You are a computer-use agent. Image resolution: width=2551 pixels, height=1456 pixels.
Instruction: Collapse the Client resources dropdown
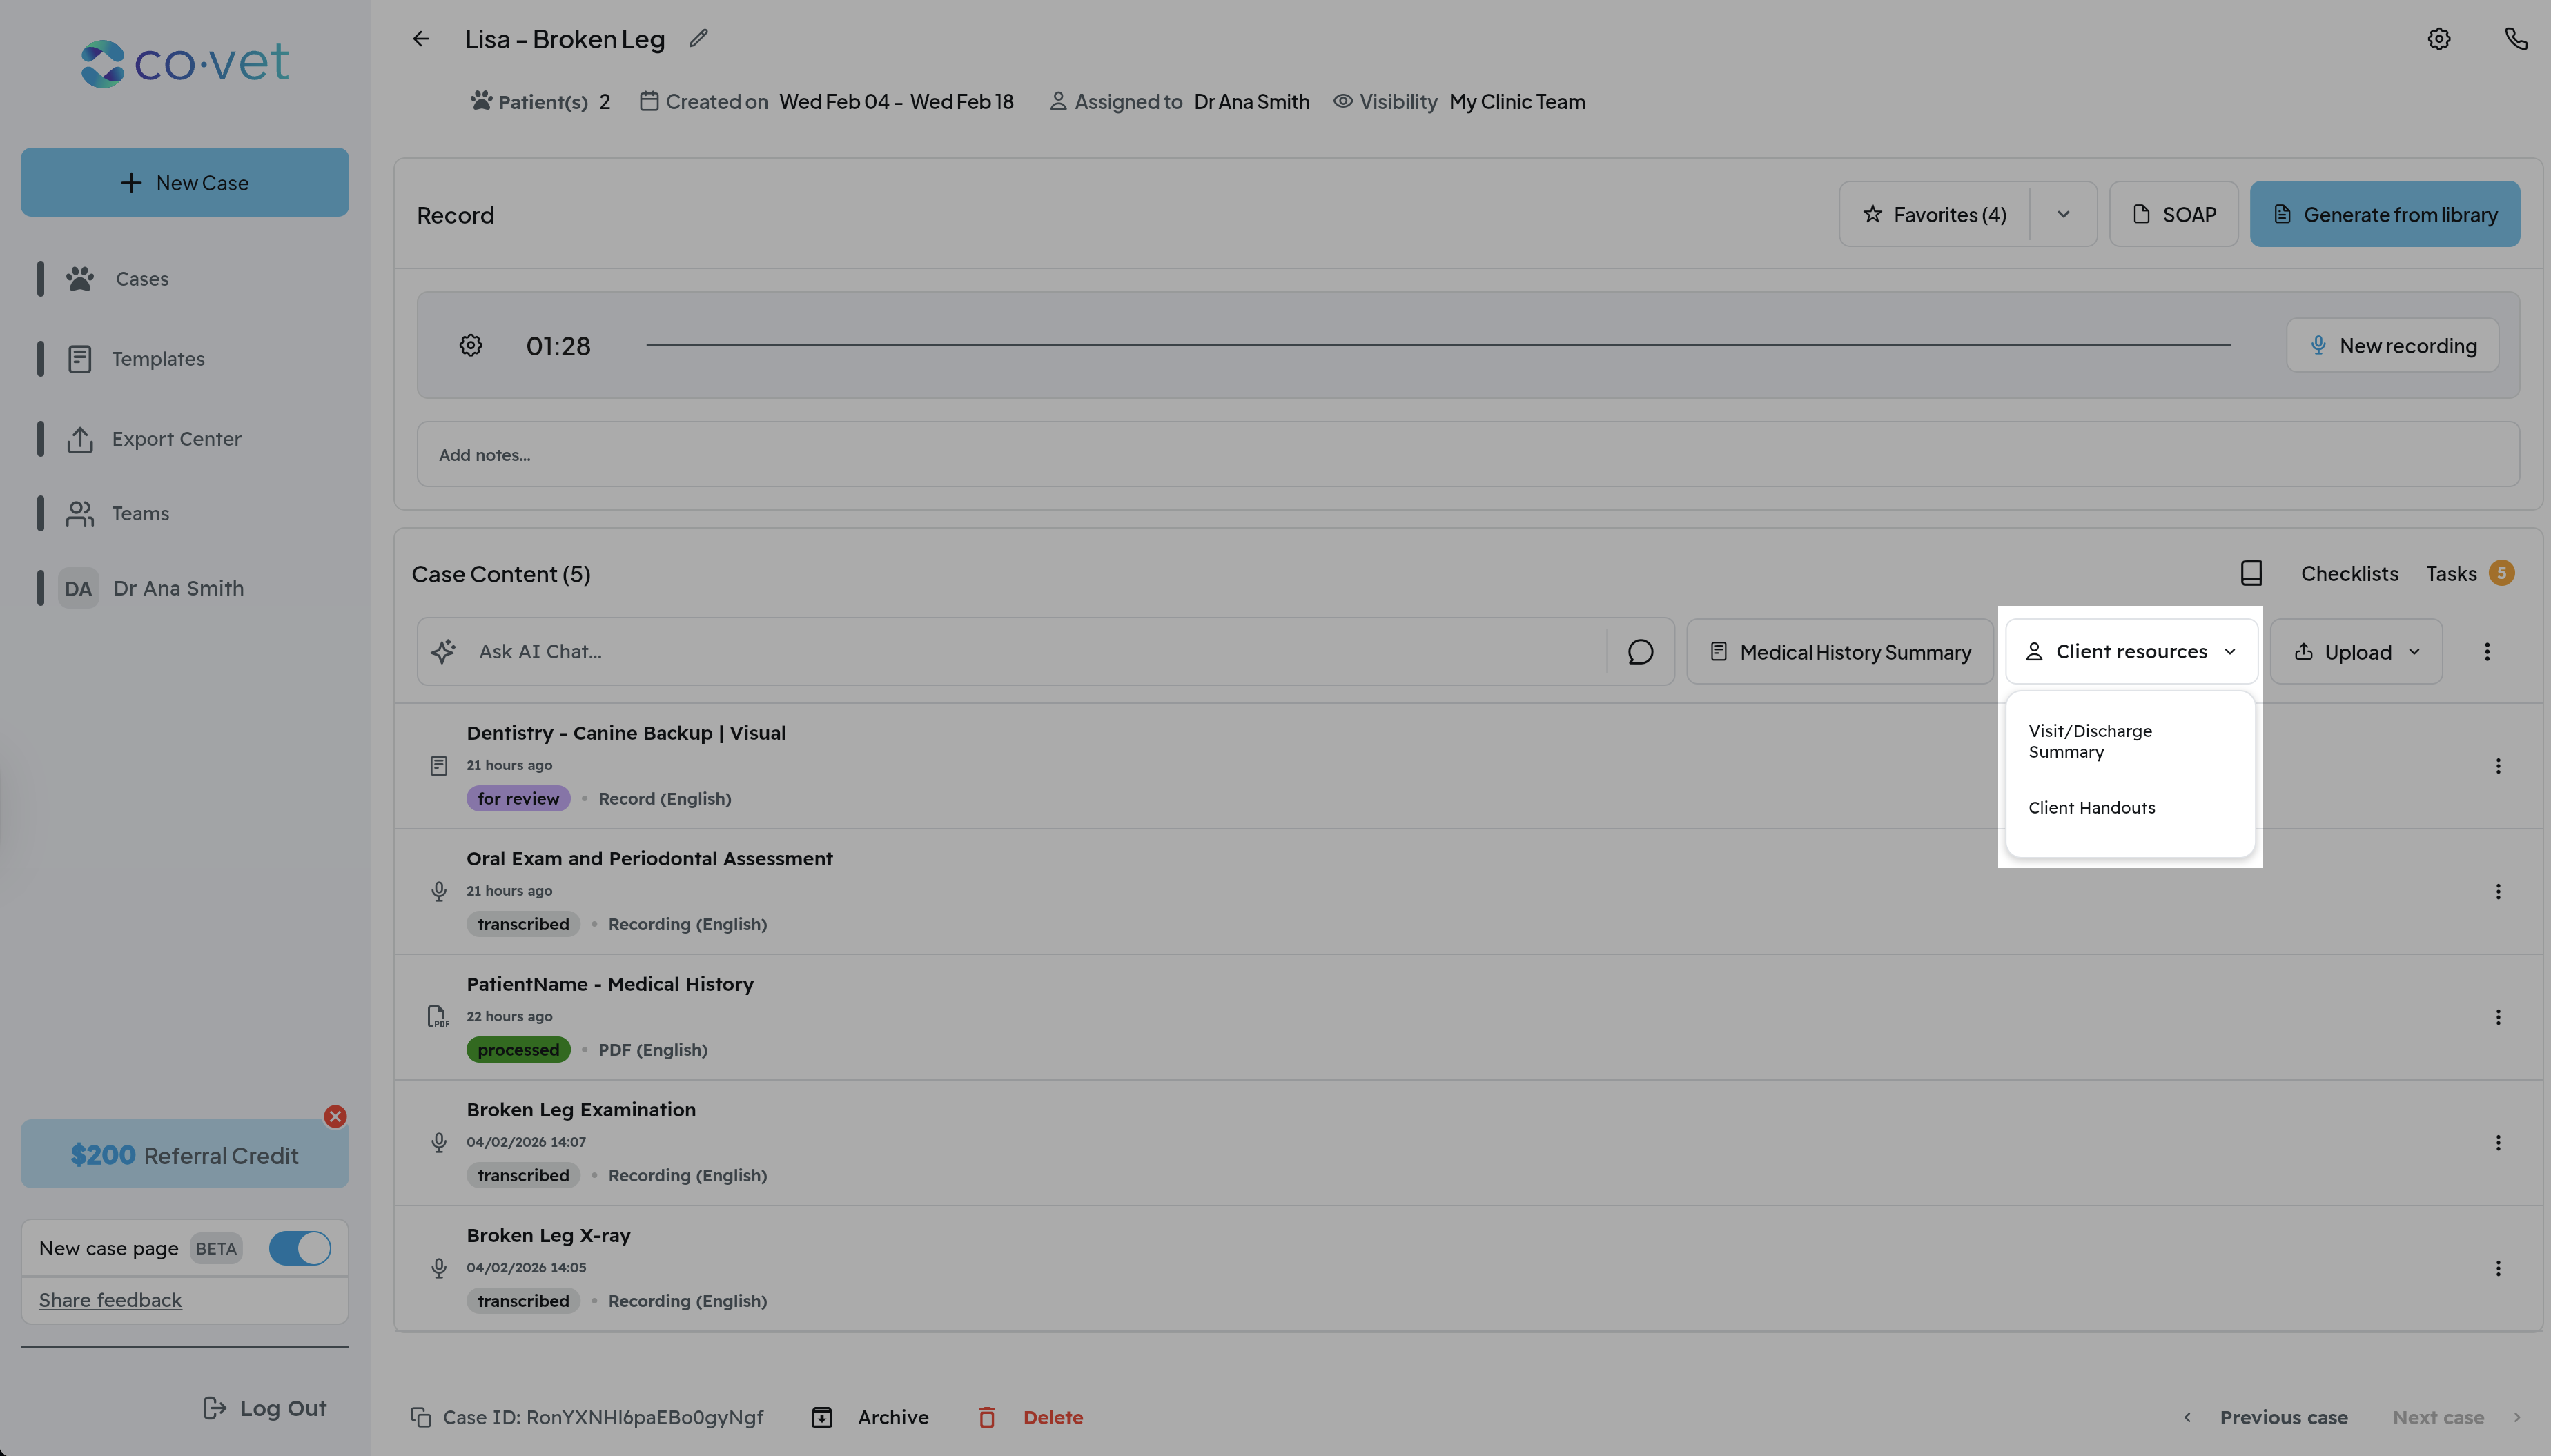[2131, 652]
